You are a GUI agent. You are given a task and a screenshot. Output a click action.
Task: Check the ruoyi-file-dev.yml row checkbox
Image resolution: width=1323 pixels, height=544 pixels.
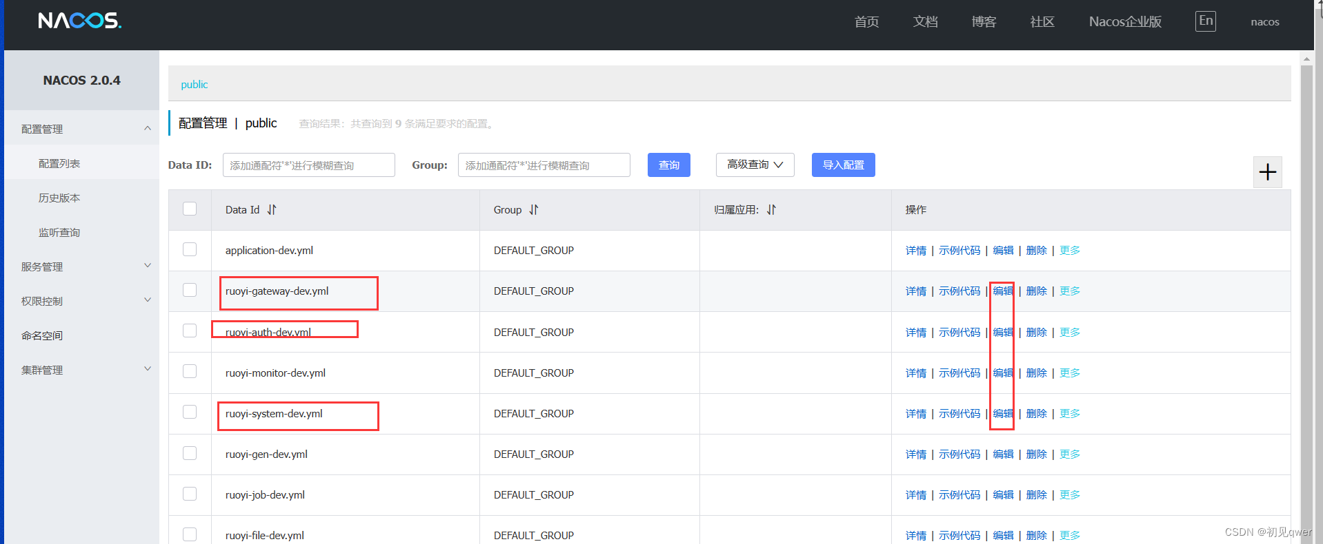[x=190, y=534]
